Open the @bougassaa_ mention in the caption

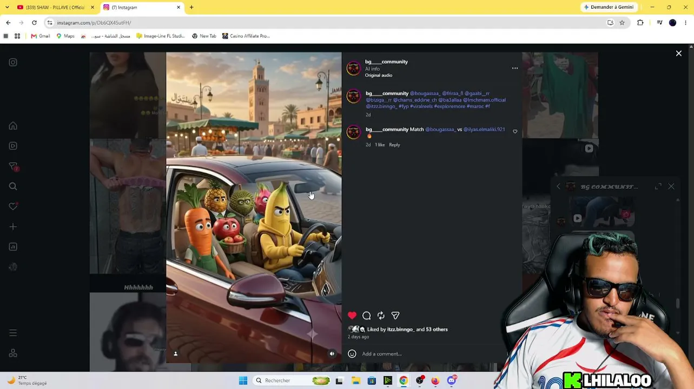tap(425, 93)
